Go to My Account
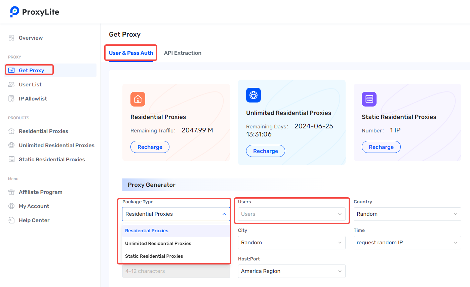 click(34, 206)
